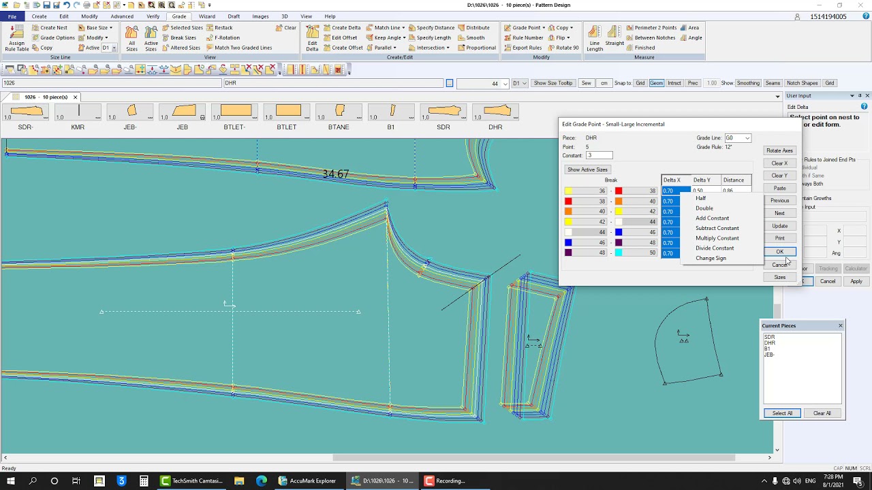Choose Add Constant from context menu
Screen dimensions: 872x490
(712, 218)
